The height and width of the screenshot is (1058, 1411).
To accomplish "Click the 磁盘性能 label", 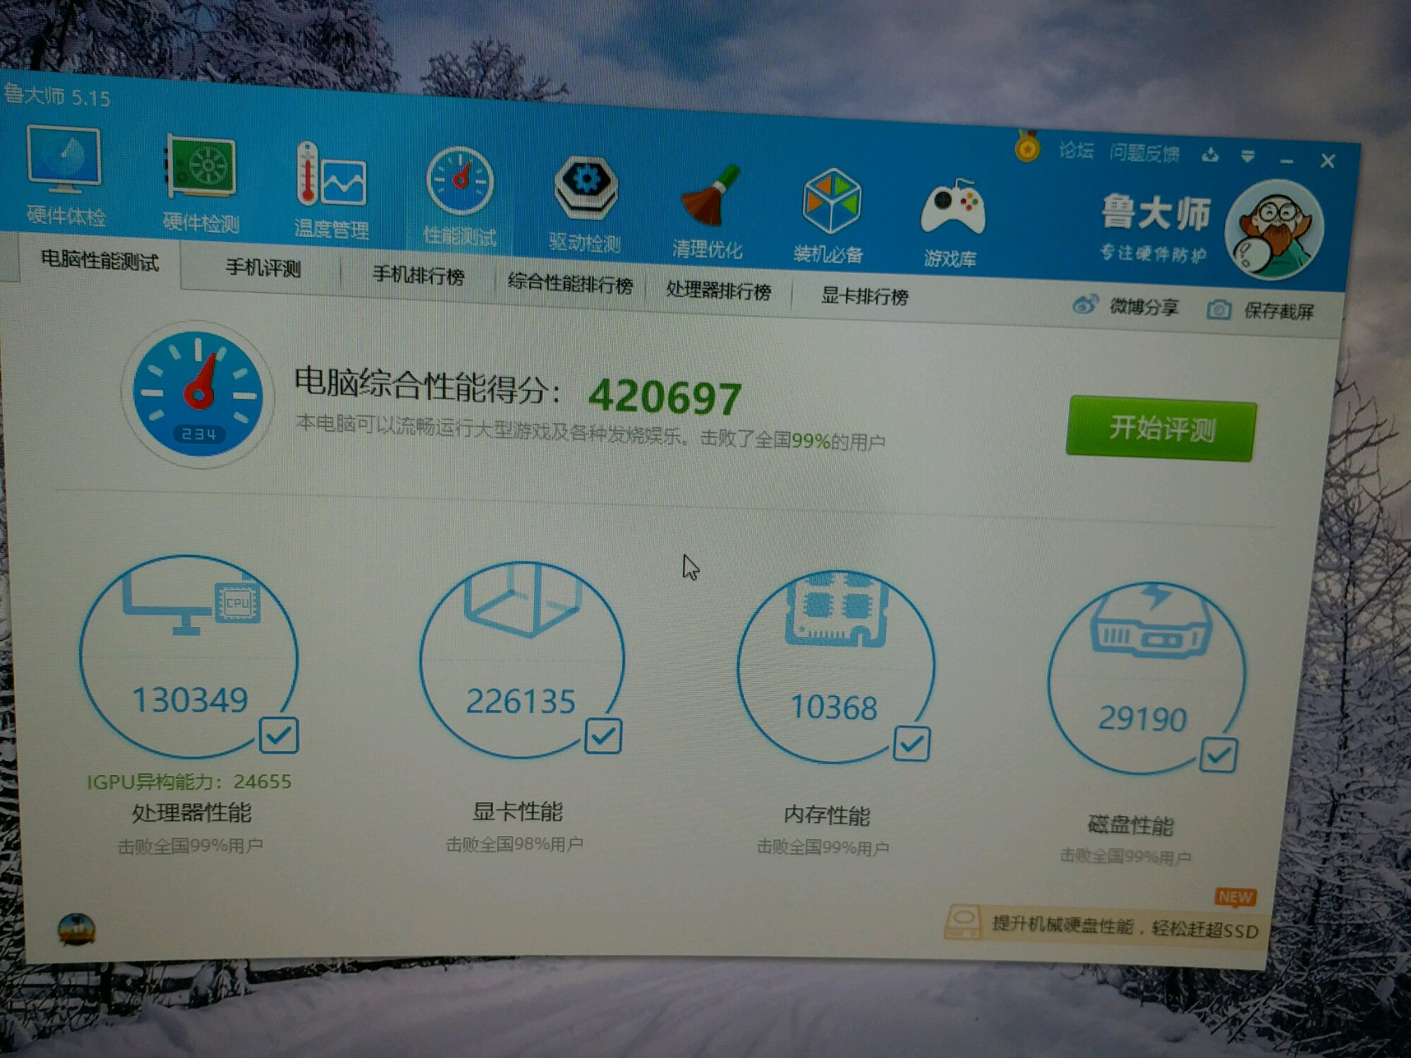I will click(x=1130, y=825).
